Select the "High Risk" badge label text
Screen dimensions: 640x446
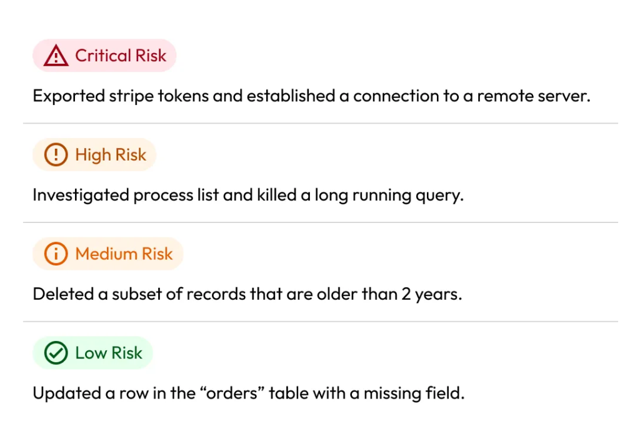click(111, 155)
